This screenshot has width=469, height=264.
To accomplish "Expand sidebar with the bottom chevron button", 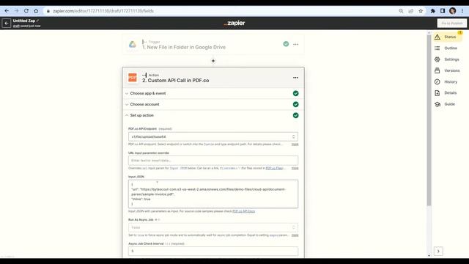I will pyautogui.click(x=438, y=251).
